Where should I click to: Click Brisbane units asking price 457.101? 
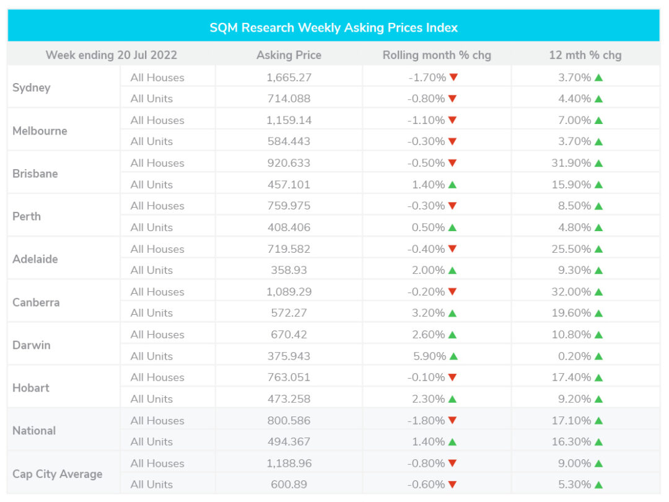[289, 185]
